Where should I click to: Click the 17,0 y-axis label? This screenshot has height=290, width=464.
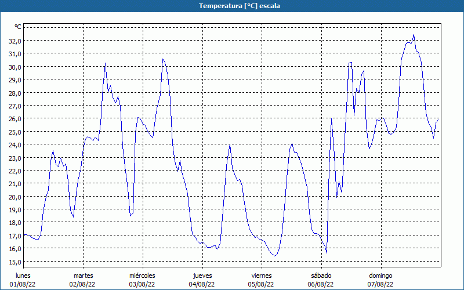tap(15, 236)
